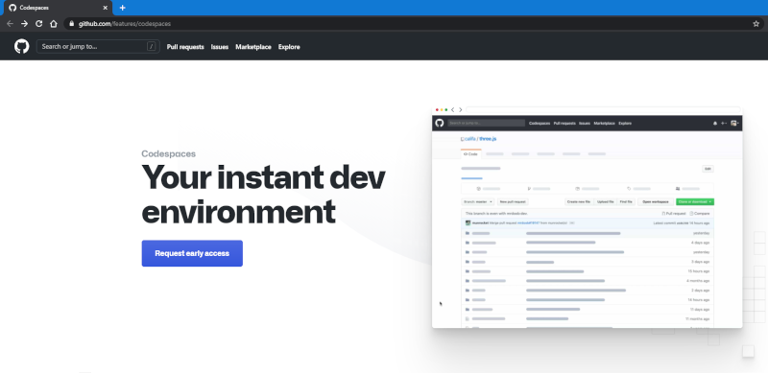Open Explore in GitHub header
Viewport: 768px width, 373px height.
[289, 47]
